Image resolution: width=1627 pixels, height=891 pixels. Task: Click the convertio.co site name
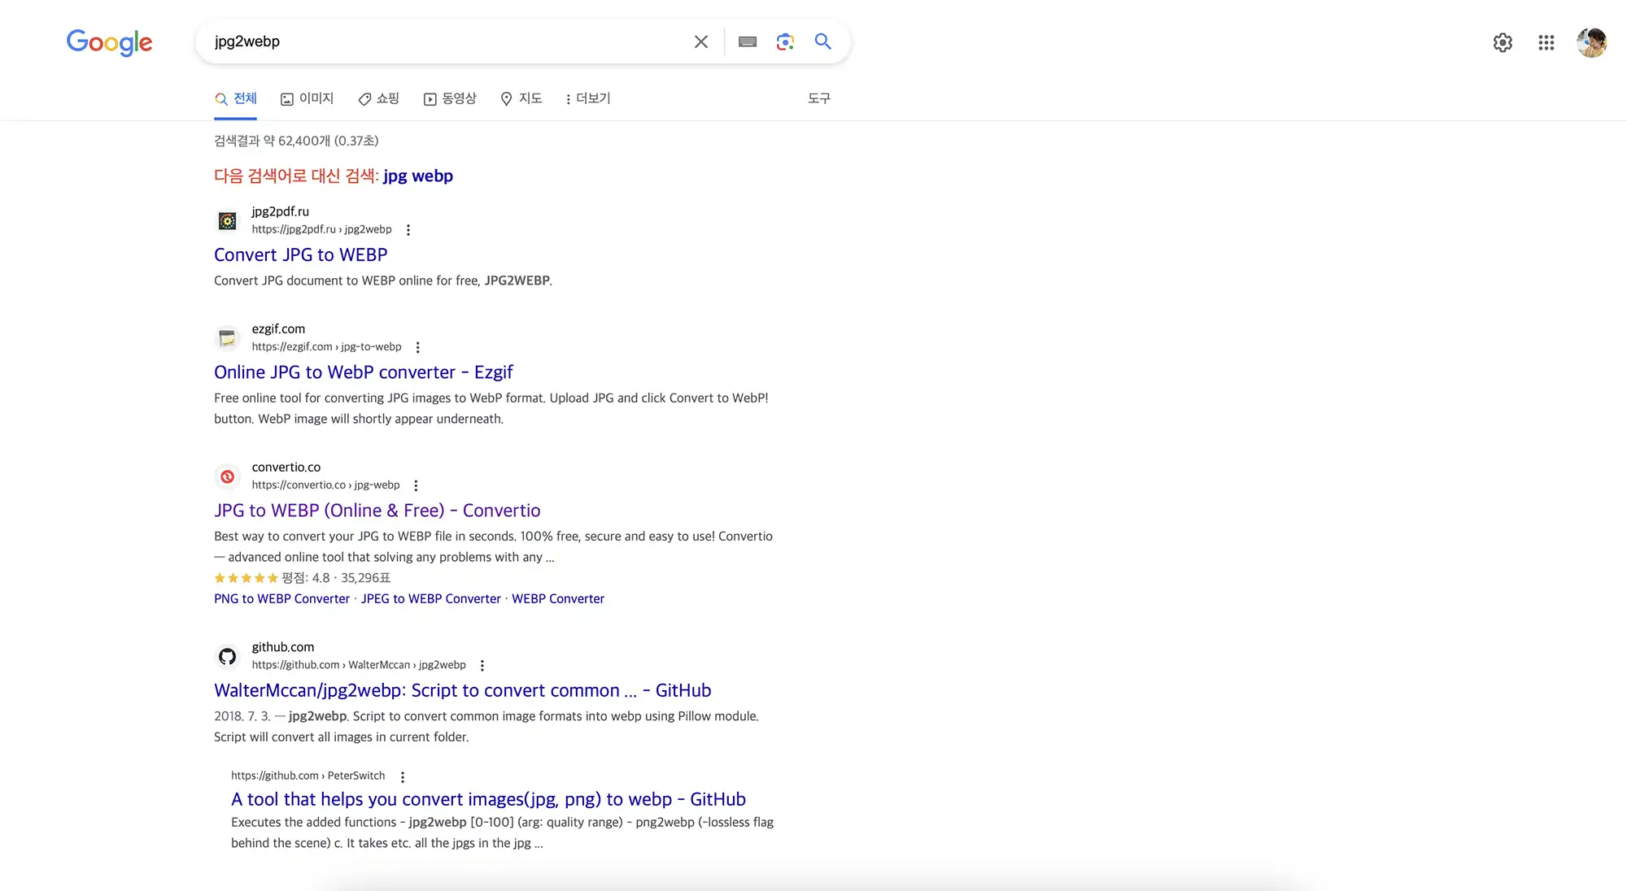[286, 467]
